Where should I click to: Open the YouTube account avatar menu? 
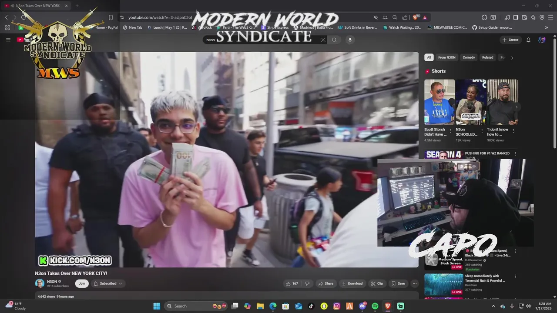(x=542, y=40)
